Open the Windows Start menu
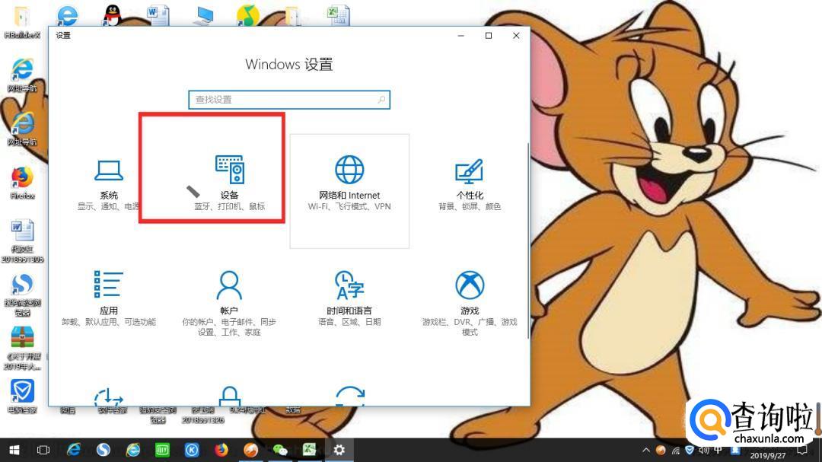This screenshot has height=462, width=822. click(14, 450)
